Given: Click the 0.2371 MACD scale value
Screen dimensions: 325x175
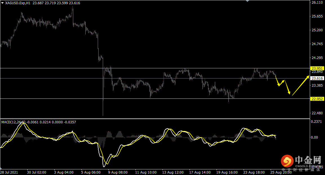Looking at the screenshot, I should [317, 122].
